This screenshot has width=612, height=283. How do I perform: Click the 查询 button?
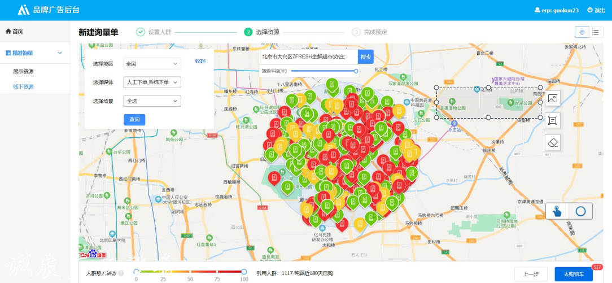click(x=134, y=120)
